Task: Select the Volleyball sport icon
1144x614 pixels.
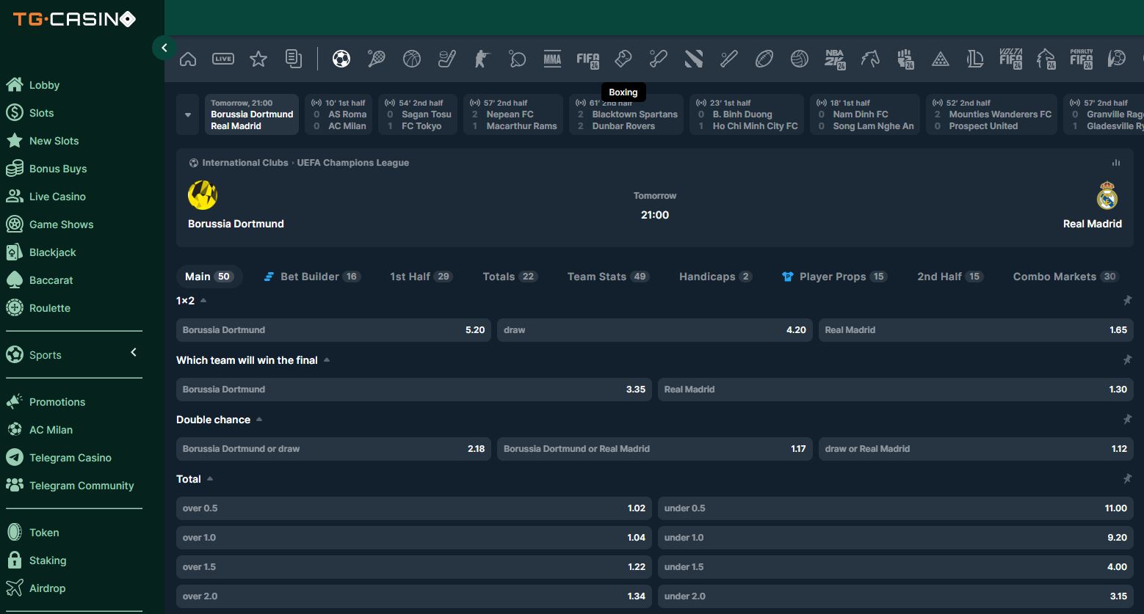Action: pos(799,59)
